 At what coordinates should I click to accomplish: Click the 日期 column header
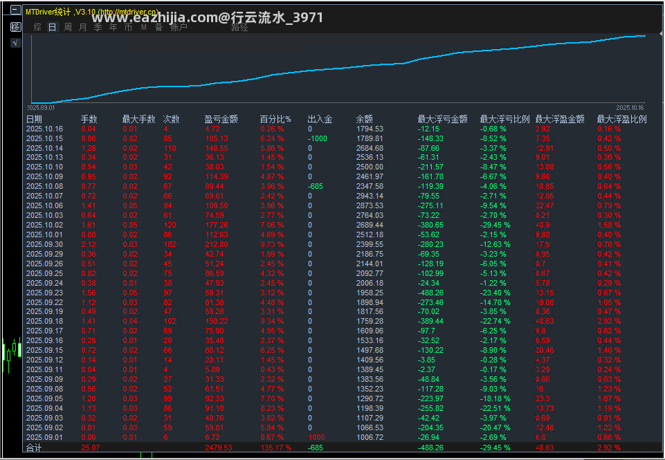pos(35,119)
